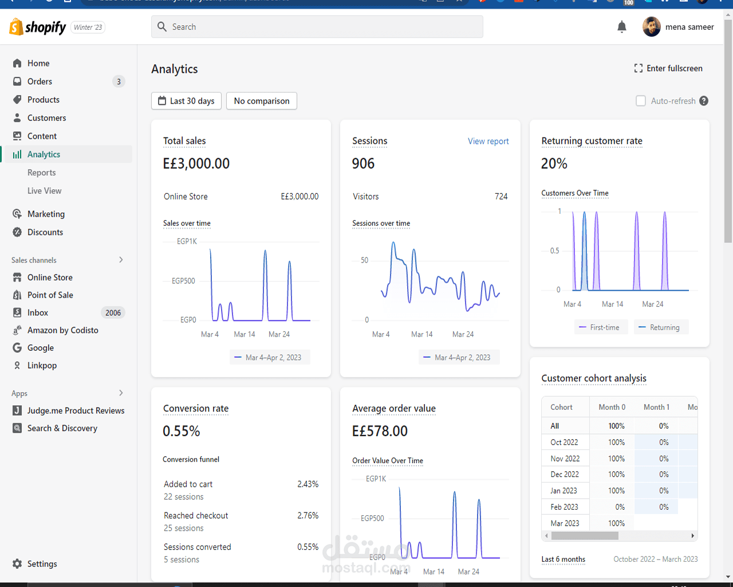Viewport: 733px width, 587px height.
Task: Expand the Apps section chevron
Action: click(x=121, y=393)
